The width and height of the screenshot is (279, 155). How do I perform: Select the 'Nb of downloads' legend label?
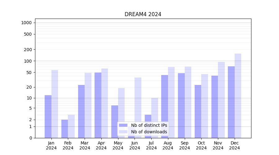pos(149,132)
